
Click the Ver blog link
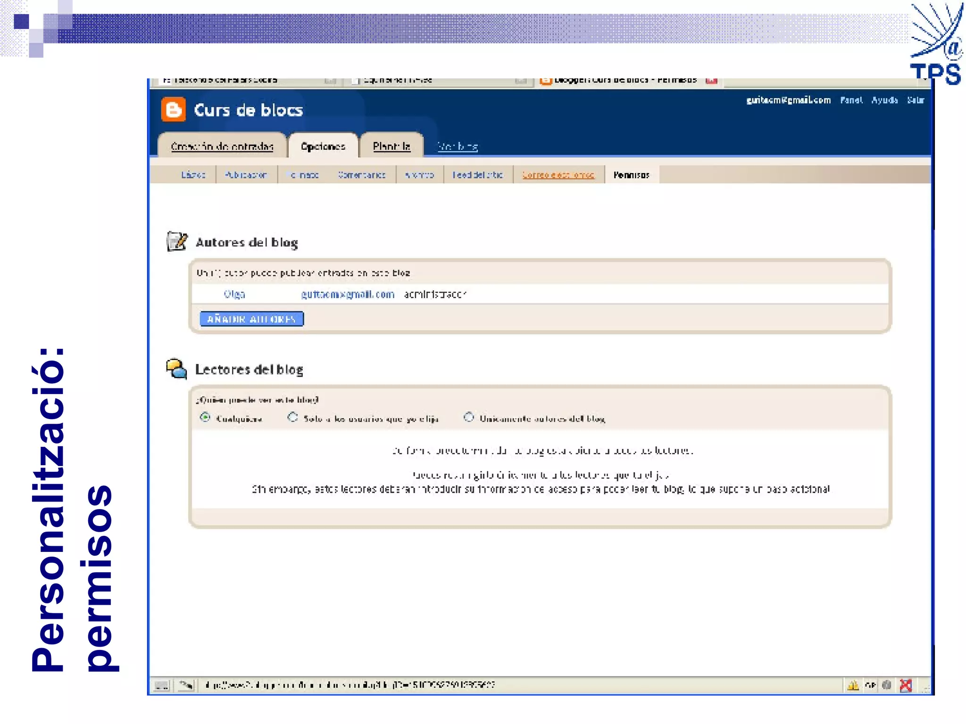(x=458, y=147)
